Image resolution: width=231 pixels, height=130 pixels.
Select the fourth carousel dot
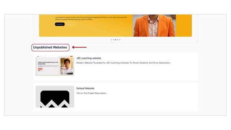pos(118,40)
